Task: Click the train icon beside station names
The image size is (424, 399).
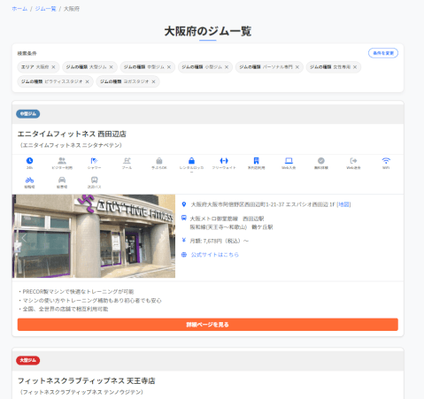Action: [x=184, y=219]
